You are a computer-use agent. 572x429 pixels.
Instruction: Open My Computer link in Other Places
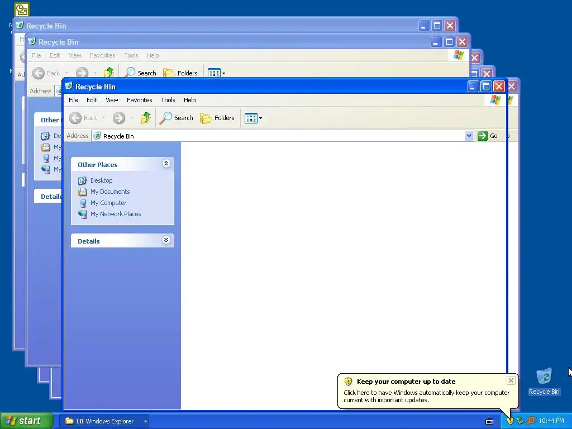click(x=108, y=203)
